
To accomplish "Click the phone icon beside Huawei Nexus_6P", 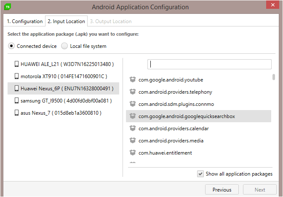I will tap(16, 88).
